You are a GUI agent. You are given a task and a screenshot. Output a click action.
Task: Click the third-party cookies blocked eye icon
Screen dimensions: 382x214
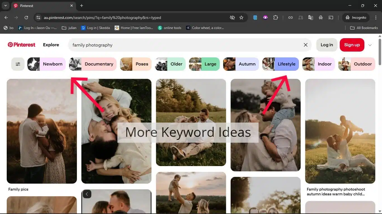pyautogui.click(x=232, y=18)
